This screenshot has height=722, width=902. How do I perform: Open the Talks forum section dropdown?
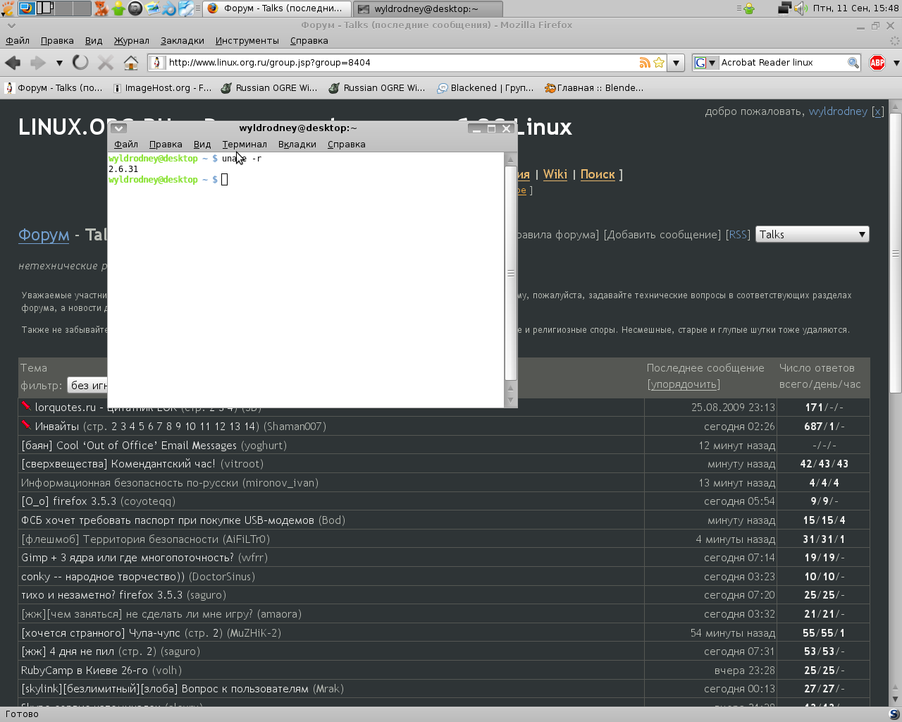(812, 235)
